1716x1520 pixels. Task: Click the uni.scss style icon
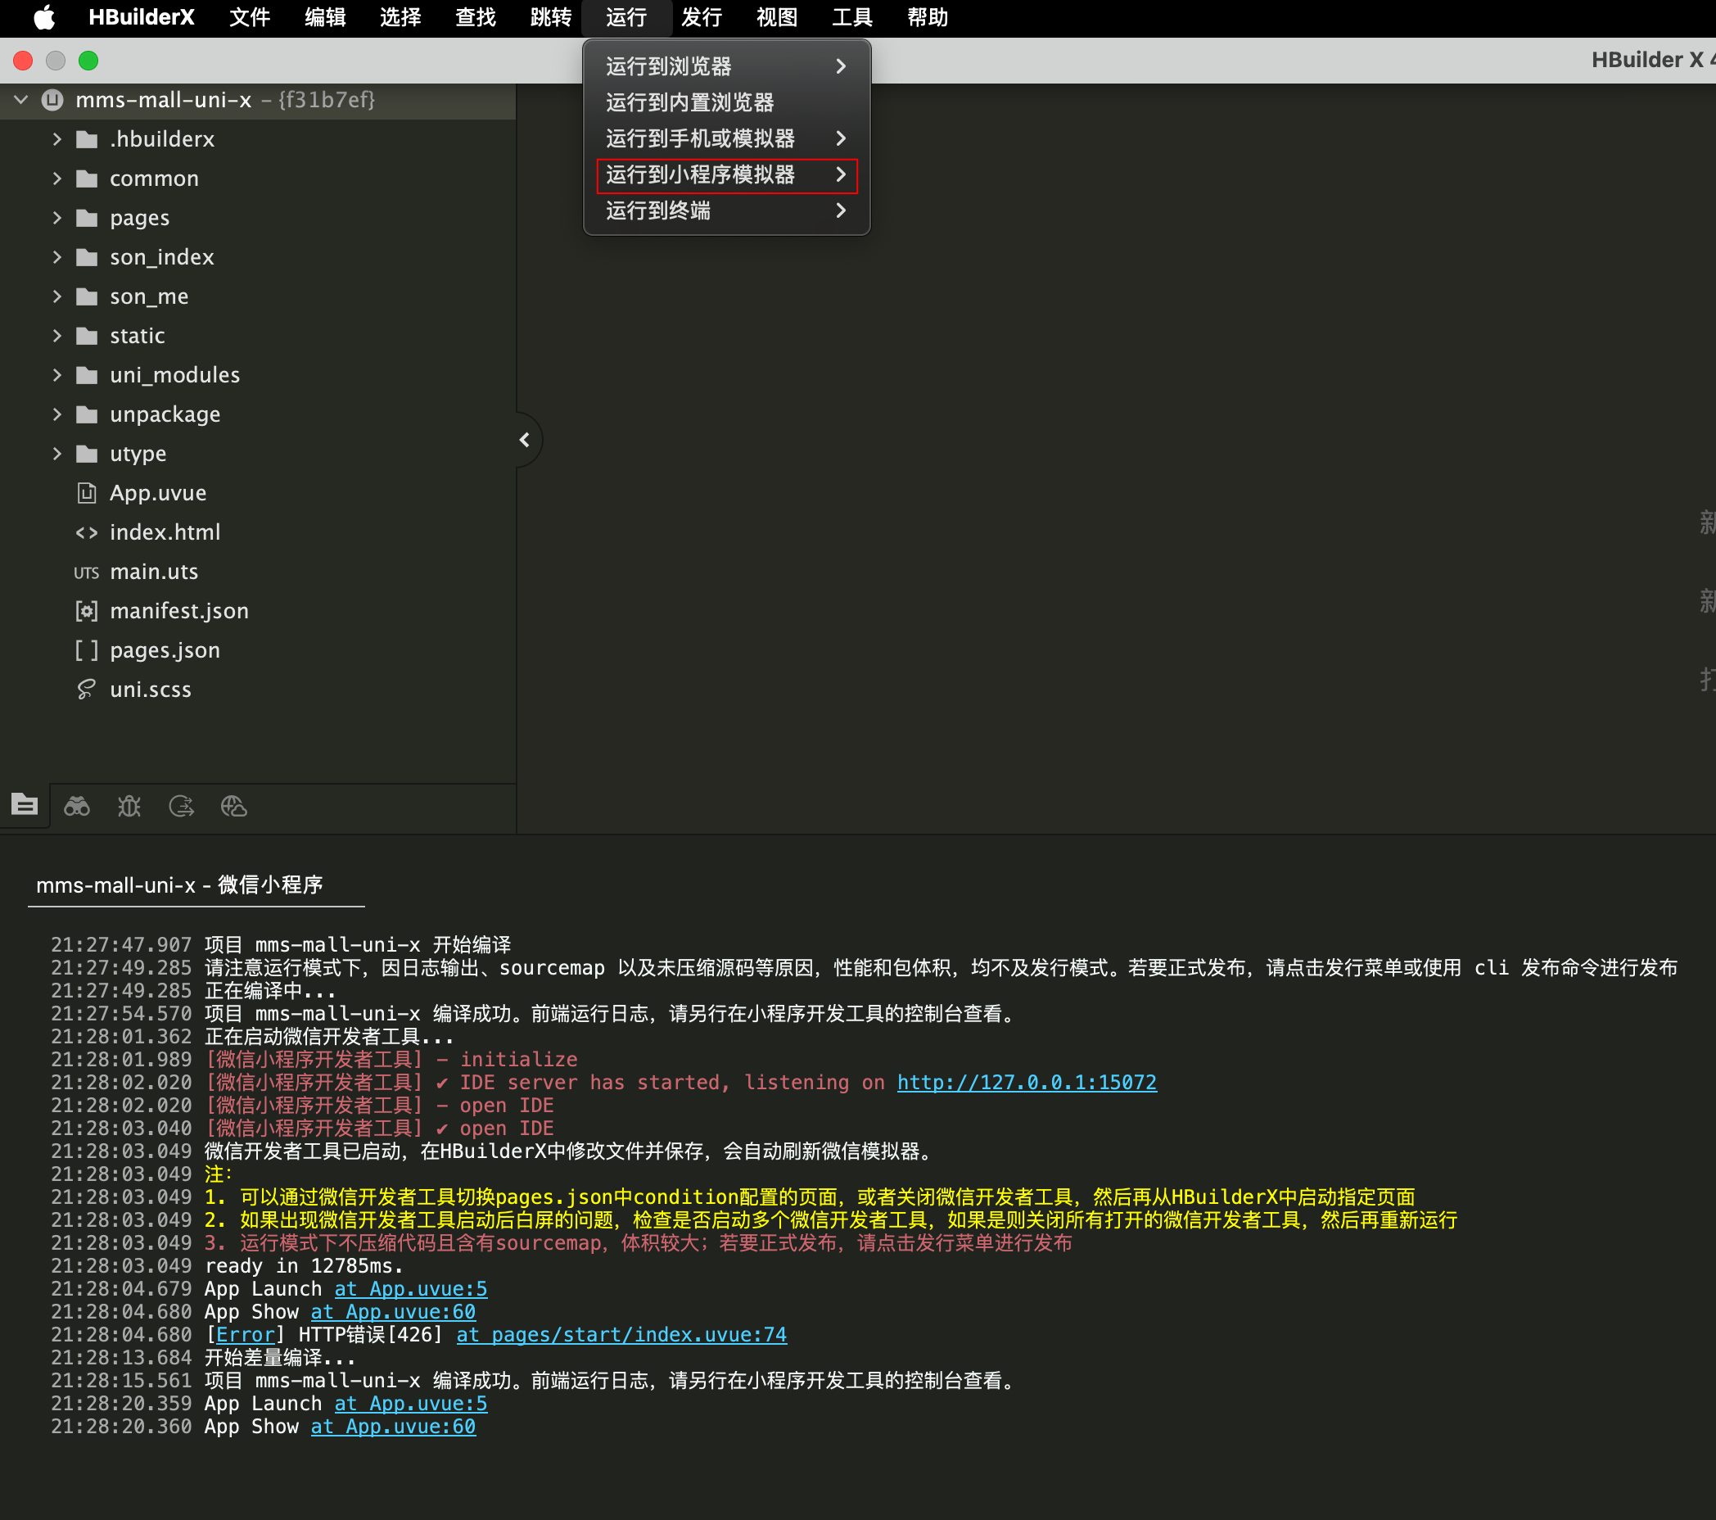click(x=87, y=690)
